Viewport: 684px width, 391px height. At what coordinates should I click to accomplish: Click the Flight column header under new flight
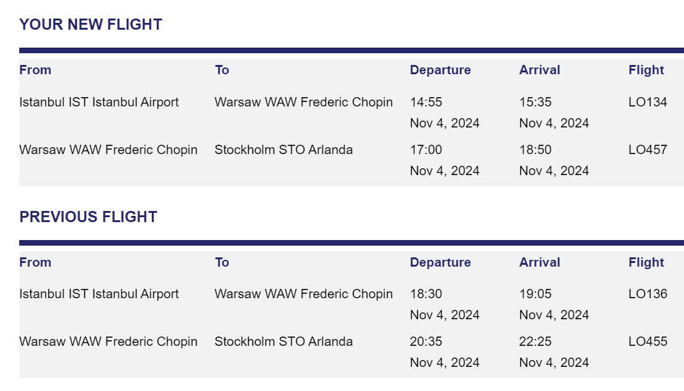pos(646,70)
